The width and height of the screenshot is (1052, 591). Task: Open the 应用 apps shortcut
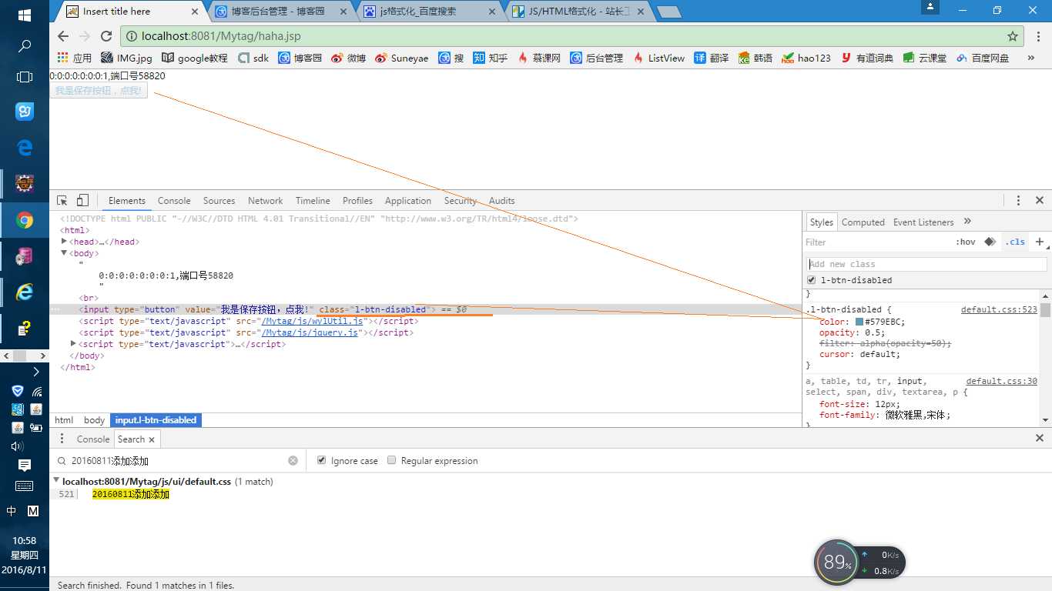pyautogui.click(x=75, y=58)
